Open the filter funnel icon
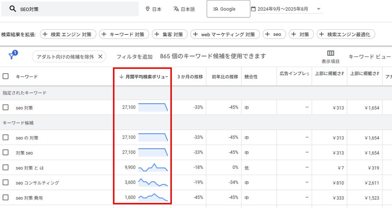Screen dimensions: 392x208 12,56
